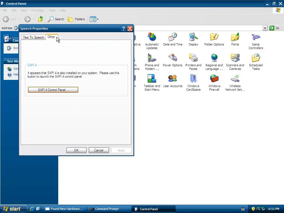Launch the SAPI 4 Control Panel button
Screen dimensions: 284x213
click(53, 90)
